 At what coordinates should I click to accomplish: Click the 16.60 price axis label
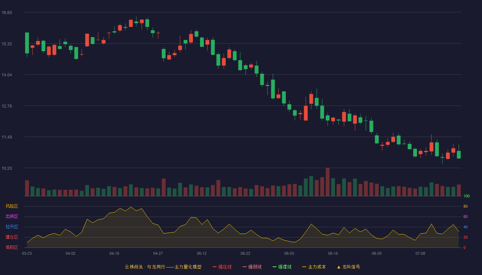coord(7,13)
